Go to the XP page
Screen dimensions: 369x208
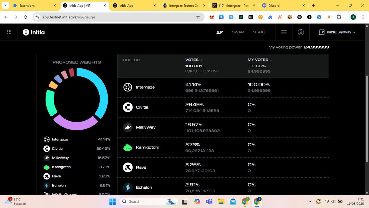click(x=220, y=32)
